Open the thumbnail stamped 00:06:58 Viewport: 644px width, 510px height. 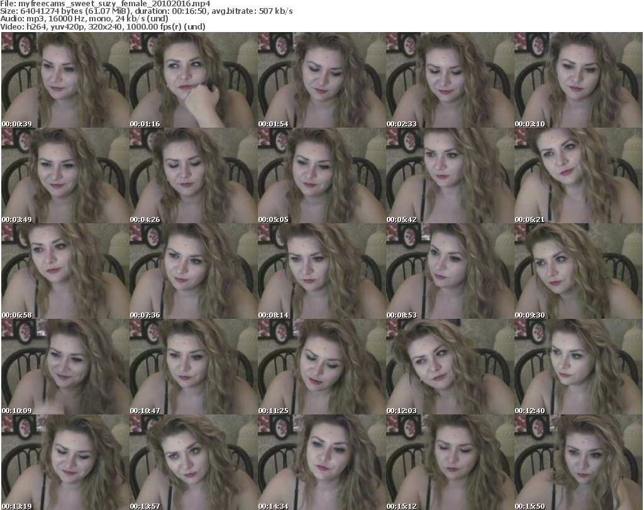point(65,272)
